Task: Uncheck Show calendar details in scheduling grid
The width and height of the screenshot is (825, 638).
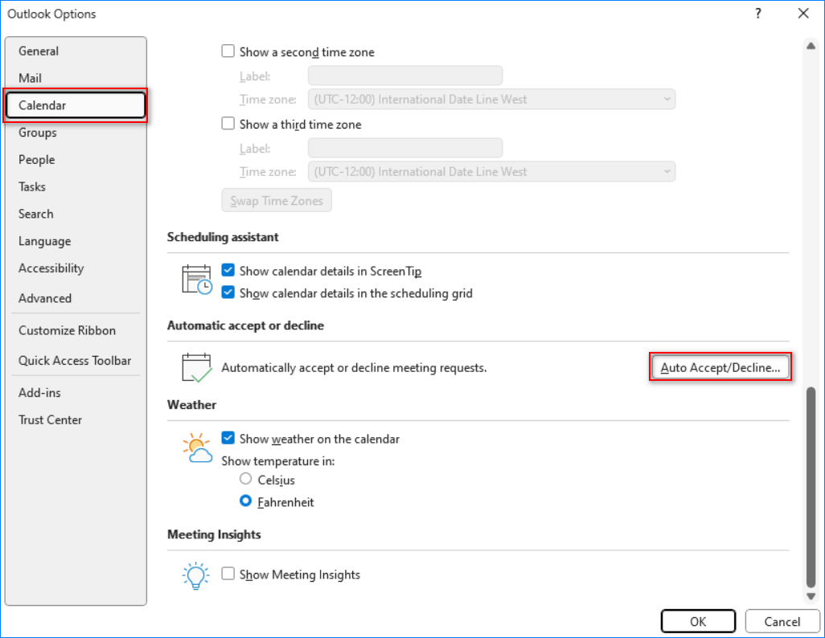Action: [x=228, y=292]
